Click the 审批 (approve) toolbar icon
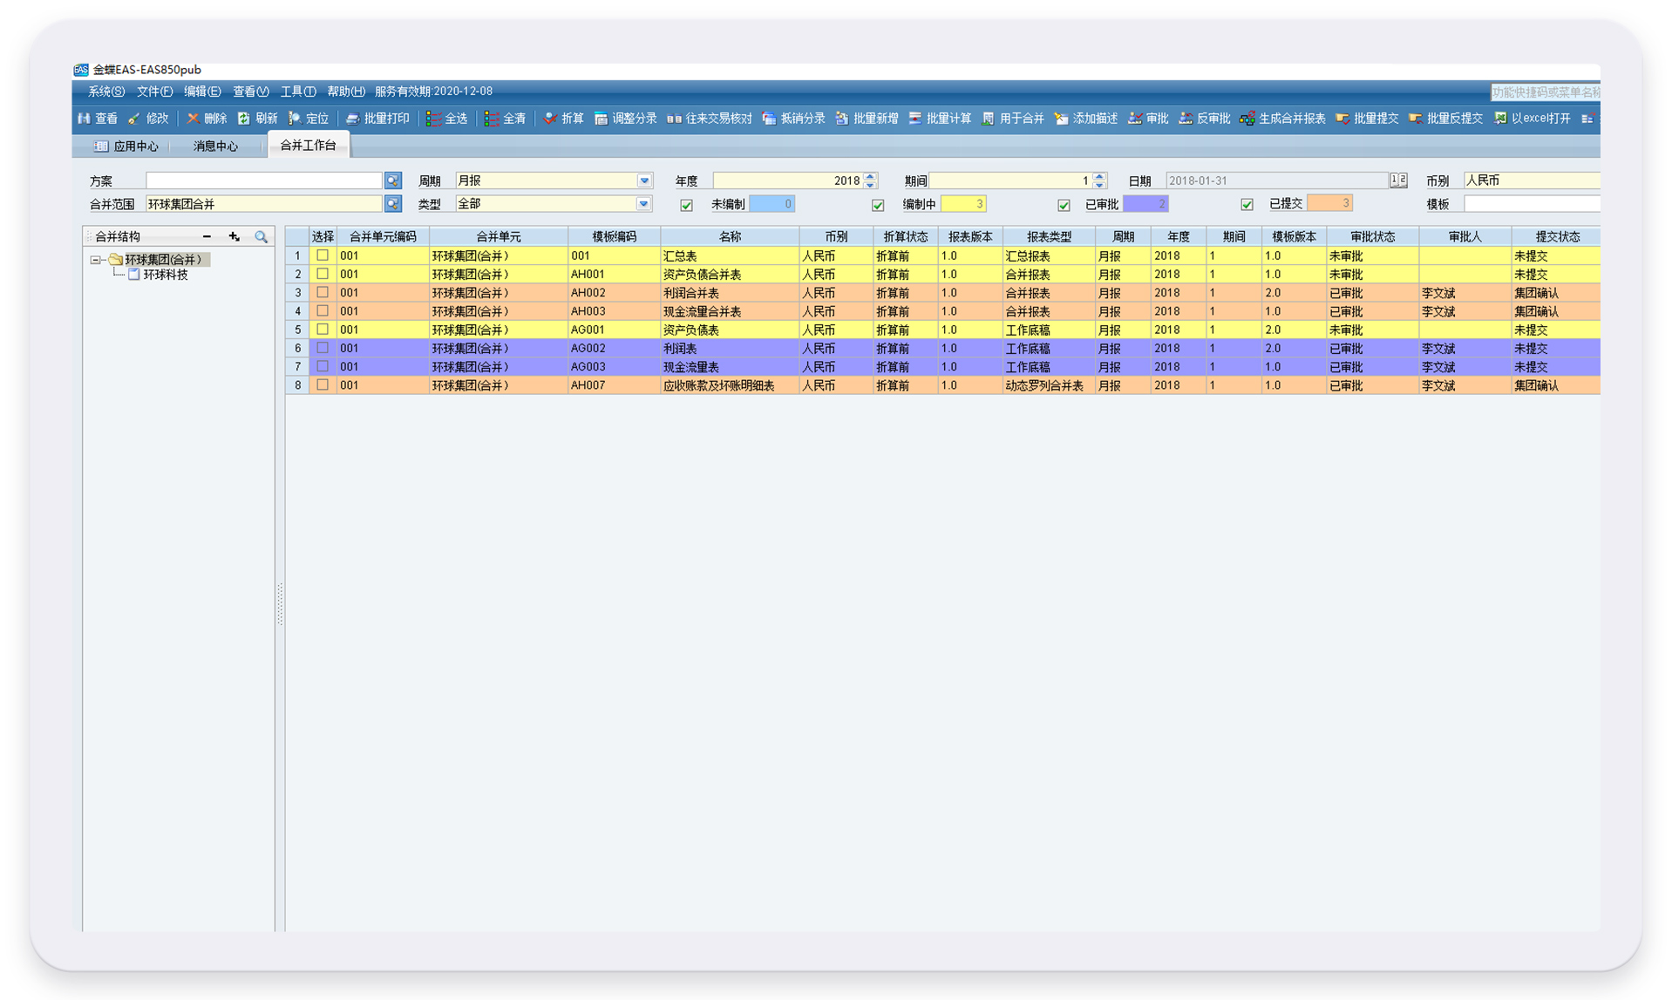This screenshot has height=1000, width=1672. pos(1134,119)
